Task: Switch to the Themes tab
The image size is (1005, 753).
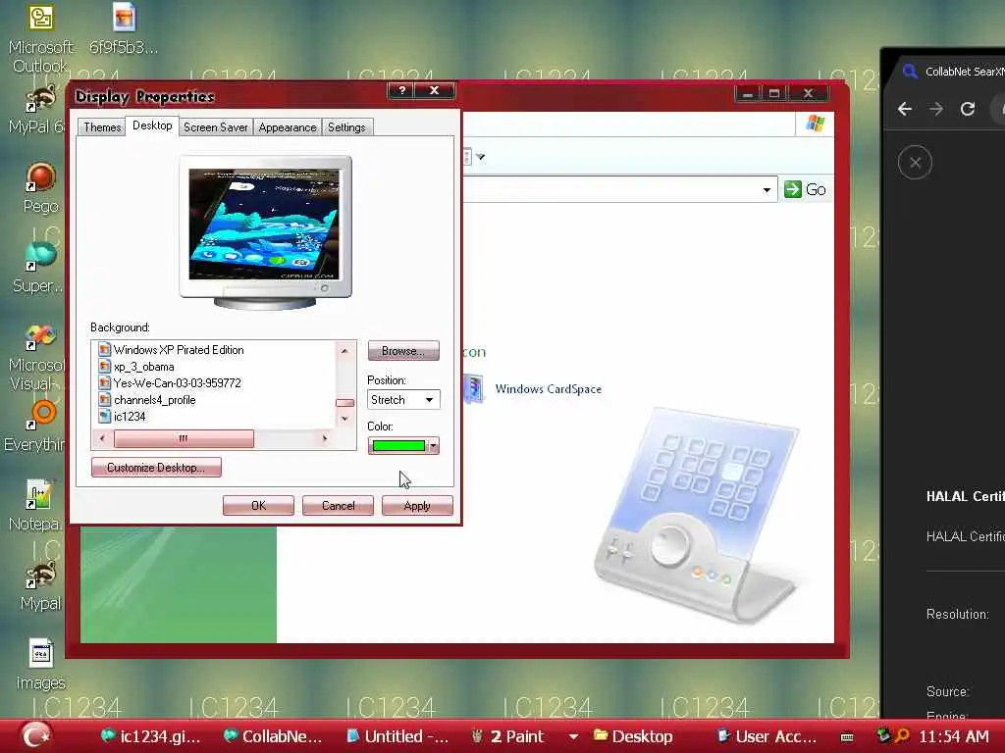Action: pyautogui.click(x=102, y=126)
